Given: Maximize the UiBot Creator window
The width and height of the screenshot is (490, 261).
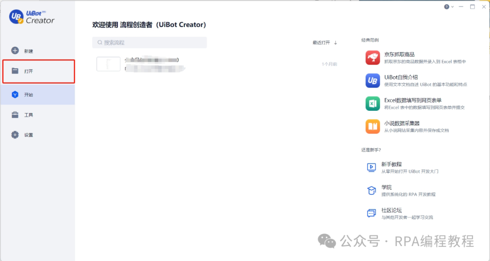Looking at the screenshot, I should (x=472, y=6).
